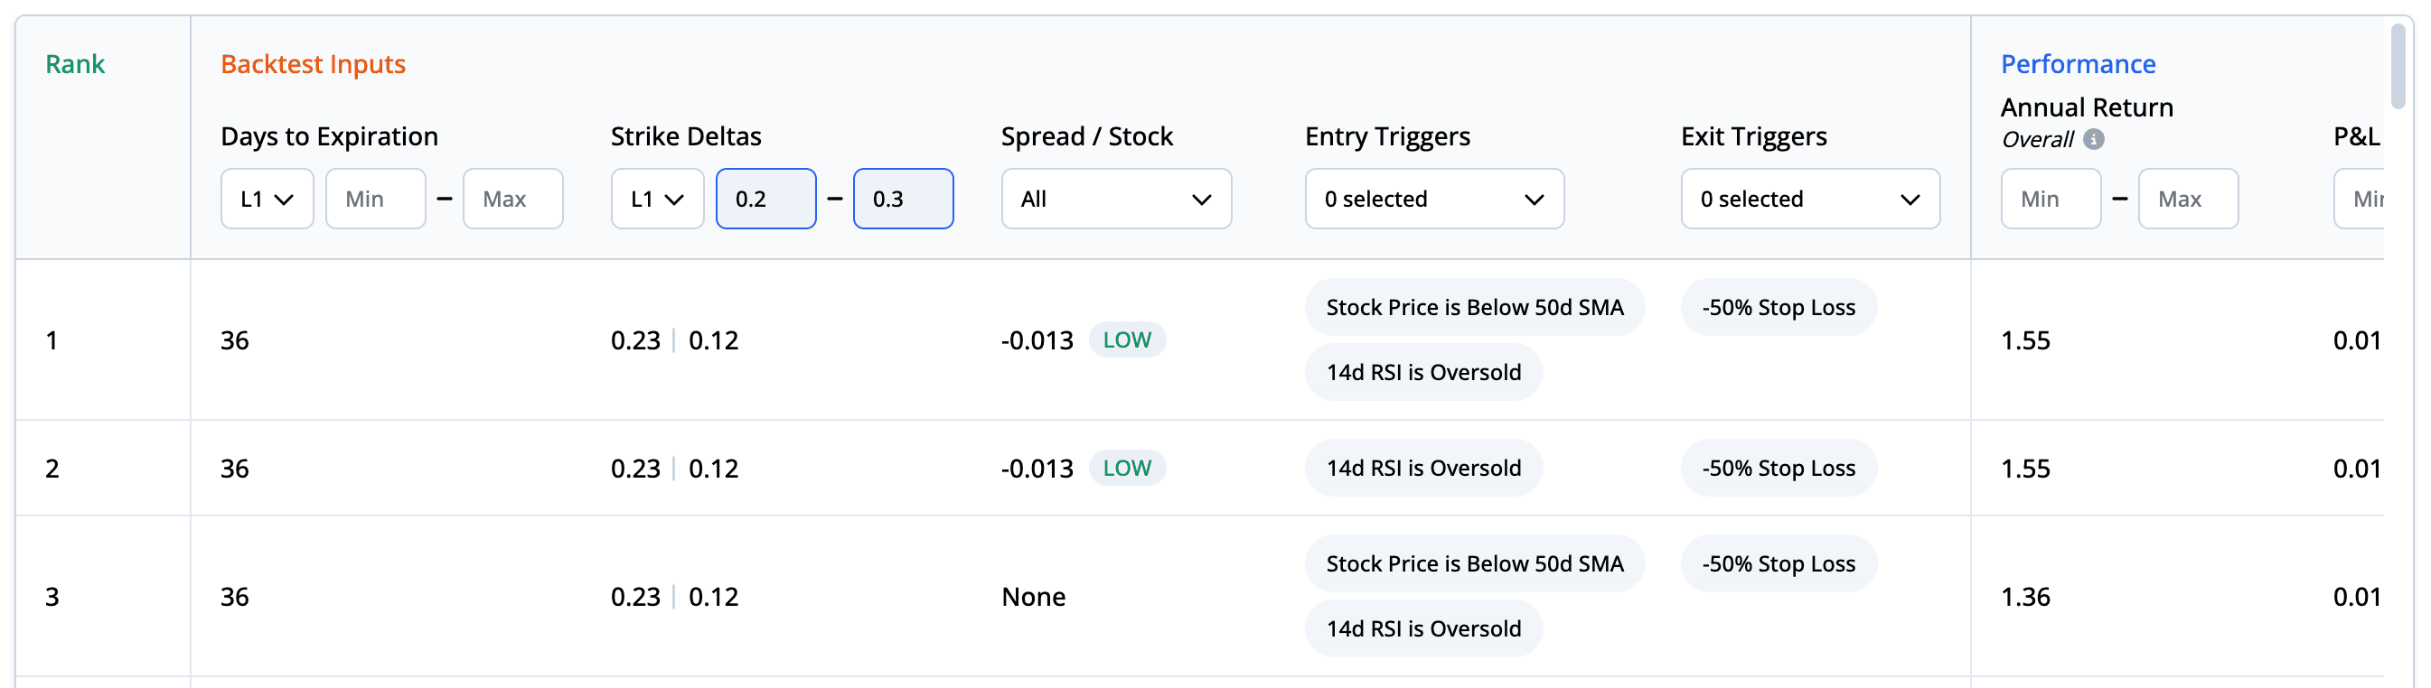Click Annual Return Min input

click(x=2050, y=199)
